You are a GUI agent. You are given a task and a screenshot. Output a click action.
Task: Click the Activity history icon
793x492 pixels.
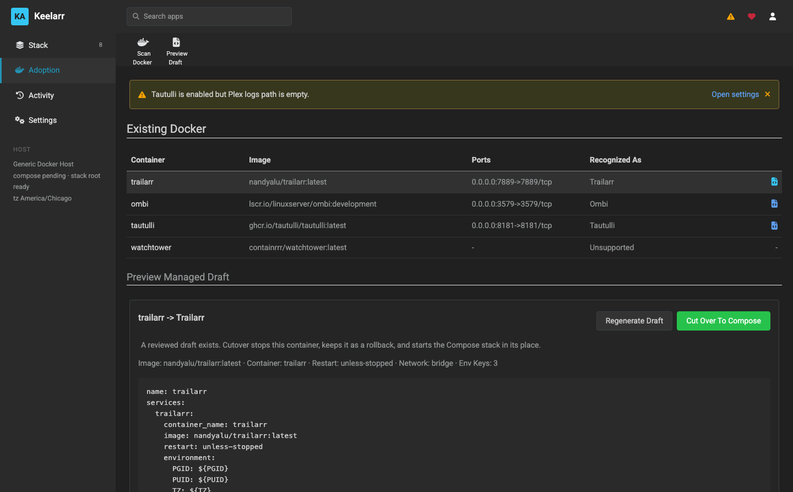20,95
